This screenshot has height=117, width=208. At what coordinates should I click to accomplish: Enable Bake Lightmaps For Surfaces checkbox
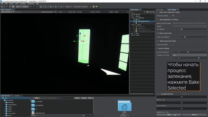pyautogui.click(x=159, y=19)
